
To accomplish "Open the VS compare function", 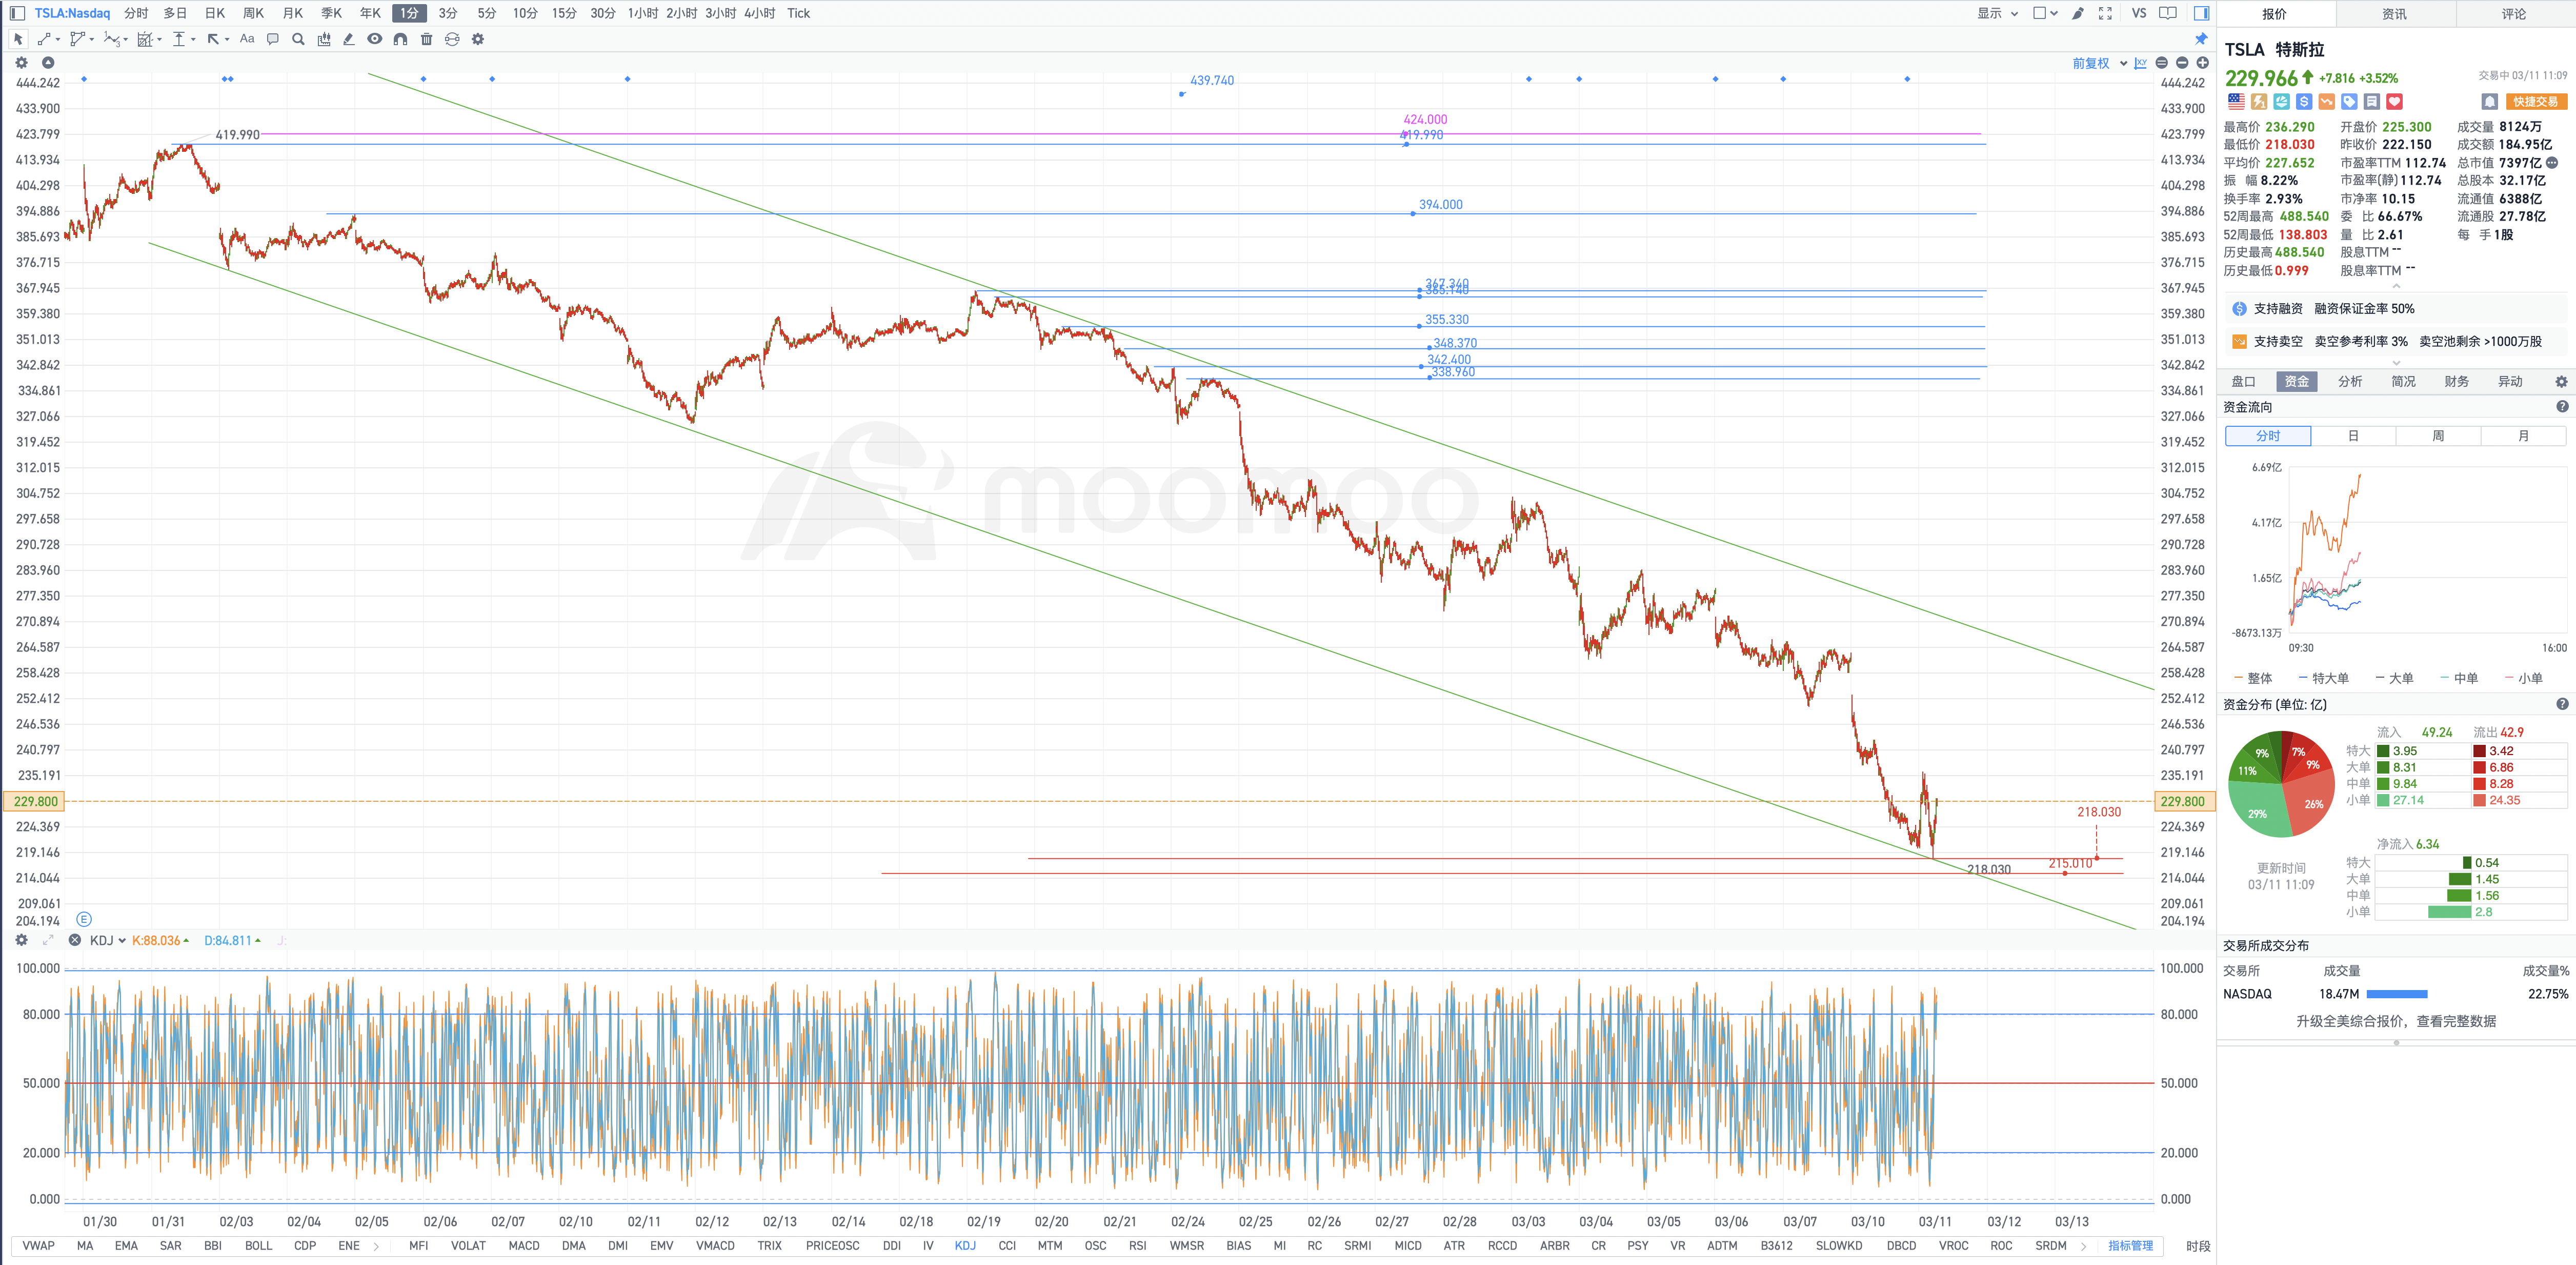I will pos(2138,13).
